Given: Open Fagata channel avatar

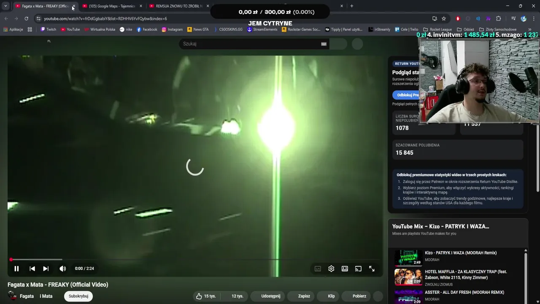Looking at the screenshot, I should (12, 296).
